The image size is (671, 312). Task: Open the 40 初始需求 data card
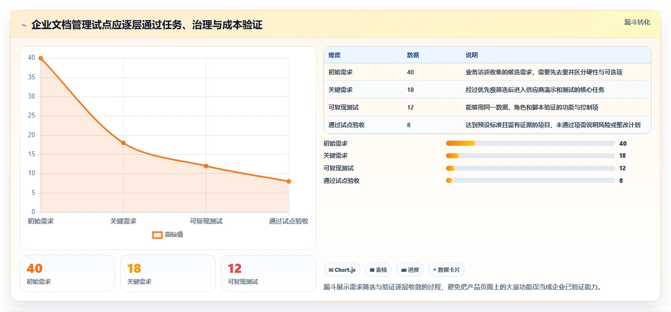pyautogui.click(x=67, y=273)
